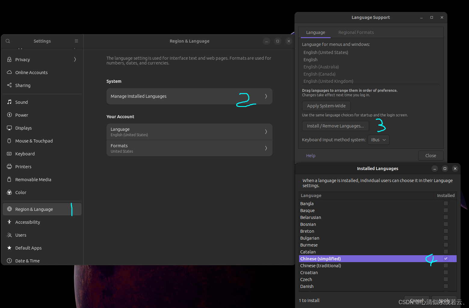
Task: Click Install / Remove Languages button
Action: coord(335,126)
